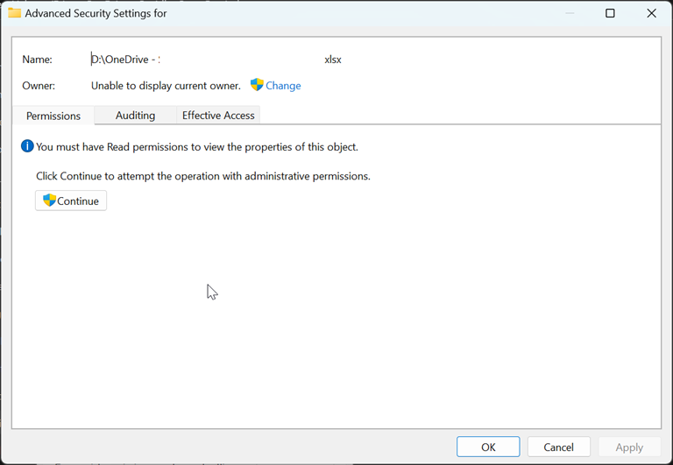The height and width of the screenshot is (465, 673).
Task: Click the Apply button
Action: (629, 447)
